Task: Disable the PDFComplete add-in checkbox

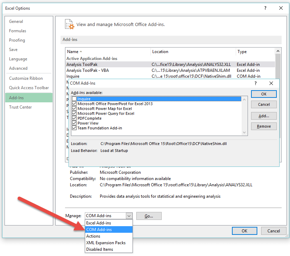Action: pyautogui.click(x=74, y=118)
